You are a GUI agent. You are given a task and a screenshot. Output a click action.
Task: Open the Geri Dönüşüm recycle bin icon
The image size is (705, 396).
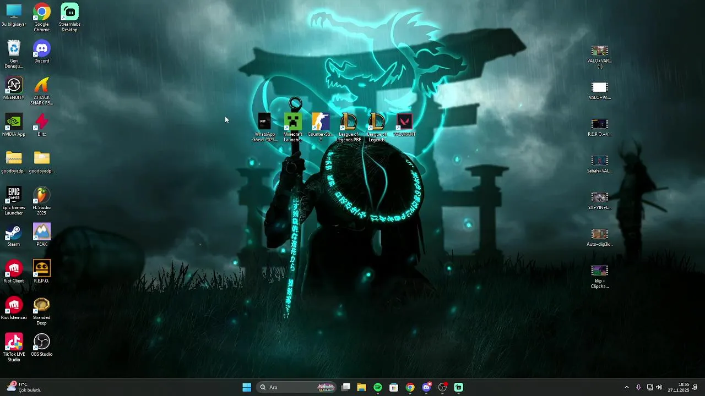(x=14, y=54)
